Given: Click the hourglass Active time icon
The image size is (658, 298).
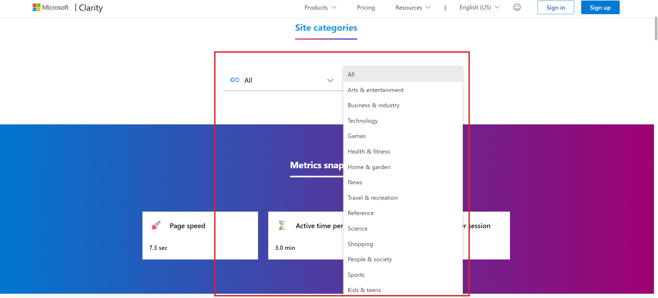Looking at the screenshot, I should [282, 226].
